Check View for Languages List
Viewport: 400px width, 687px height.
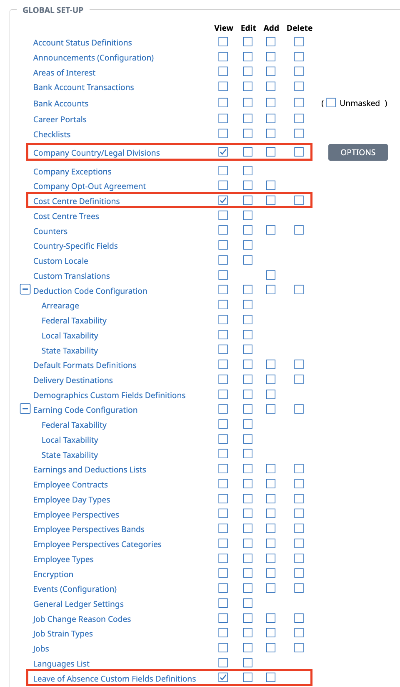223,663
